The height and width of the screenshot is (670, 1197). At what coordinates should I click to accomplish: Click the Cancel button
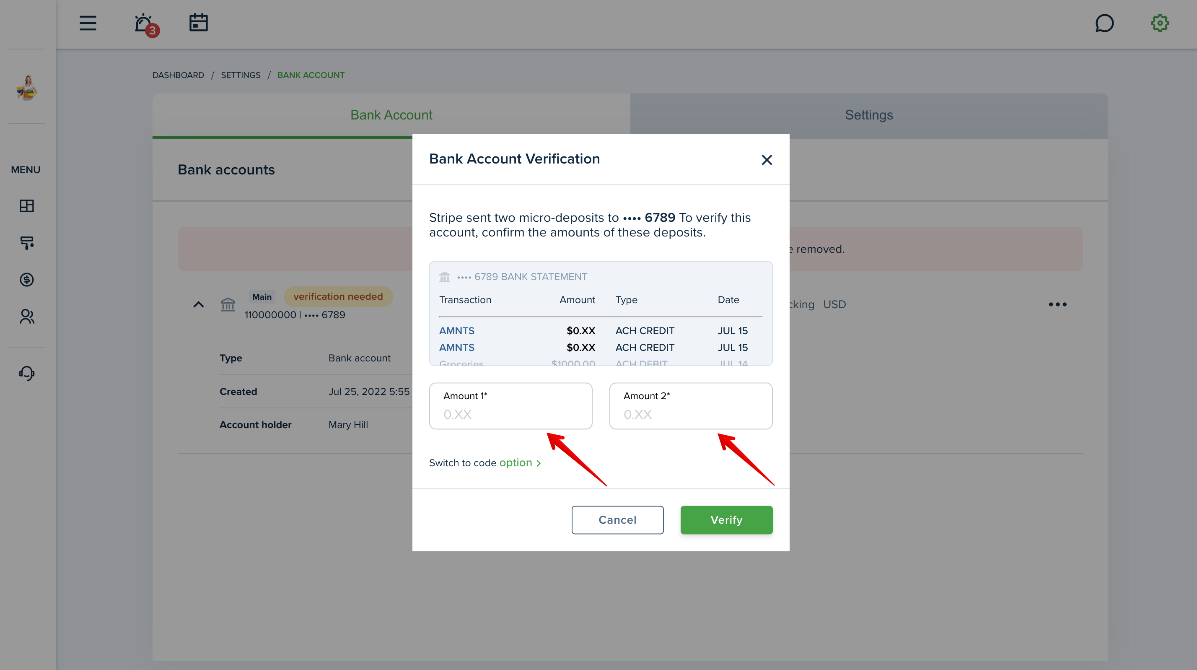click(x=617, y=520)
